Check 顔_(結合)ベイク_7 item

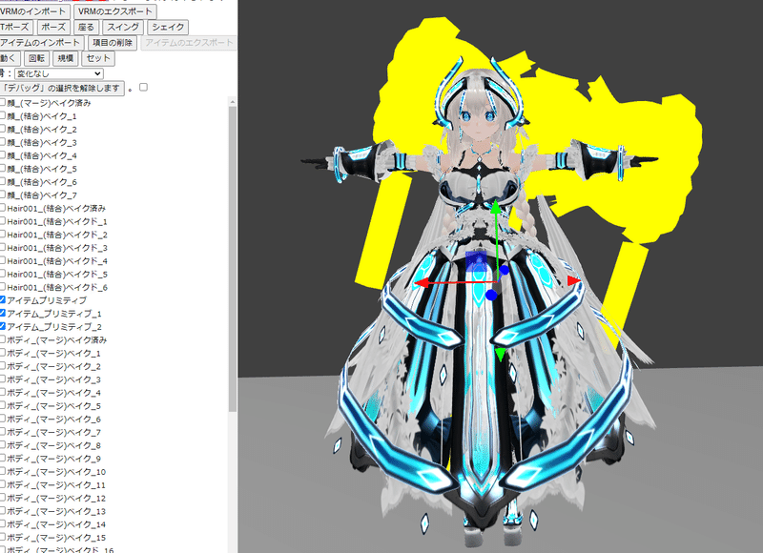(x=3, y=195)
